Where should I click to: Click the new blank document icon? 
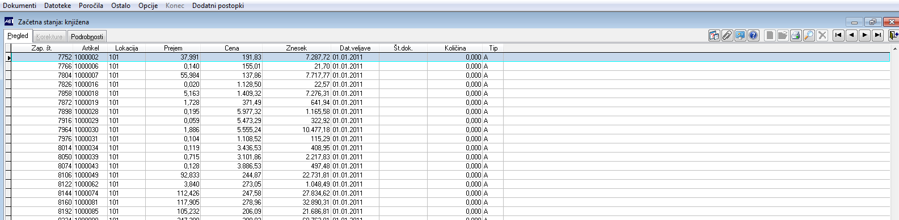[770, 36]
